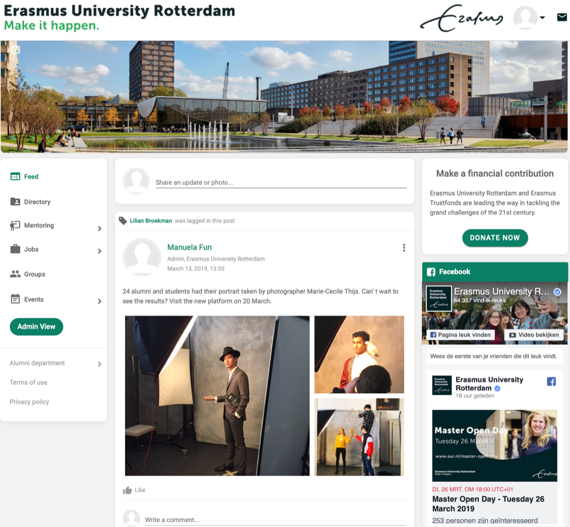570x527 pixels.
Task: Open the three-dot post options menu
Action: click(x=404, y=247)
